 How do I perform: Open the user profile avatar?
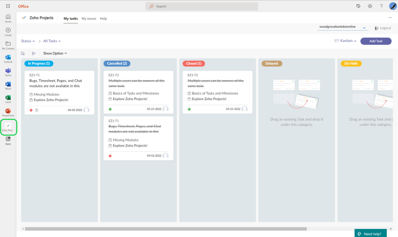[x=393, y=6]
